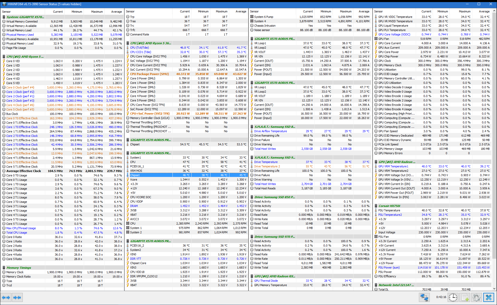The width and height of the screenshot is (497, 305).
Task: Select the Bus Clock row
Action: coord(62,114)
